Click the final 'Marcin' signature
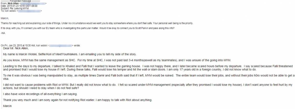The height and width of the screenshot is (109, 295). pos(7,106)
